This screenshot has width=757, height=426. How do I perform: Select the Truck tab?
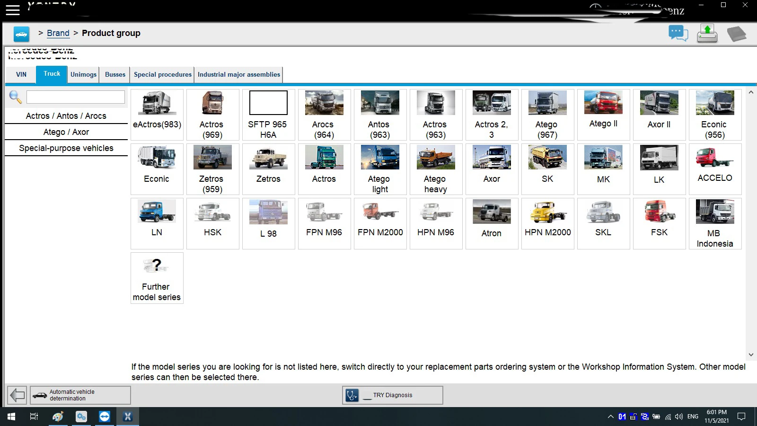(x=52, y=74)
